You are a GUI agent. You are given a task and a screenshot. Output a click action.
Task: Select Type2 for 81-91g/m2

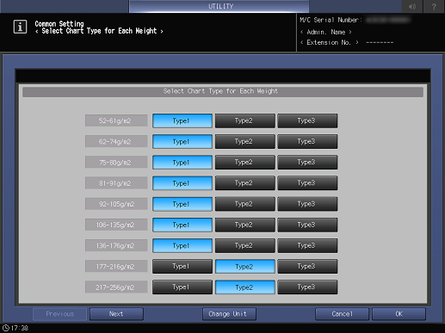pyautogui.click(x=245, y=183)
